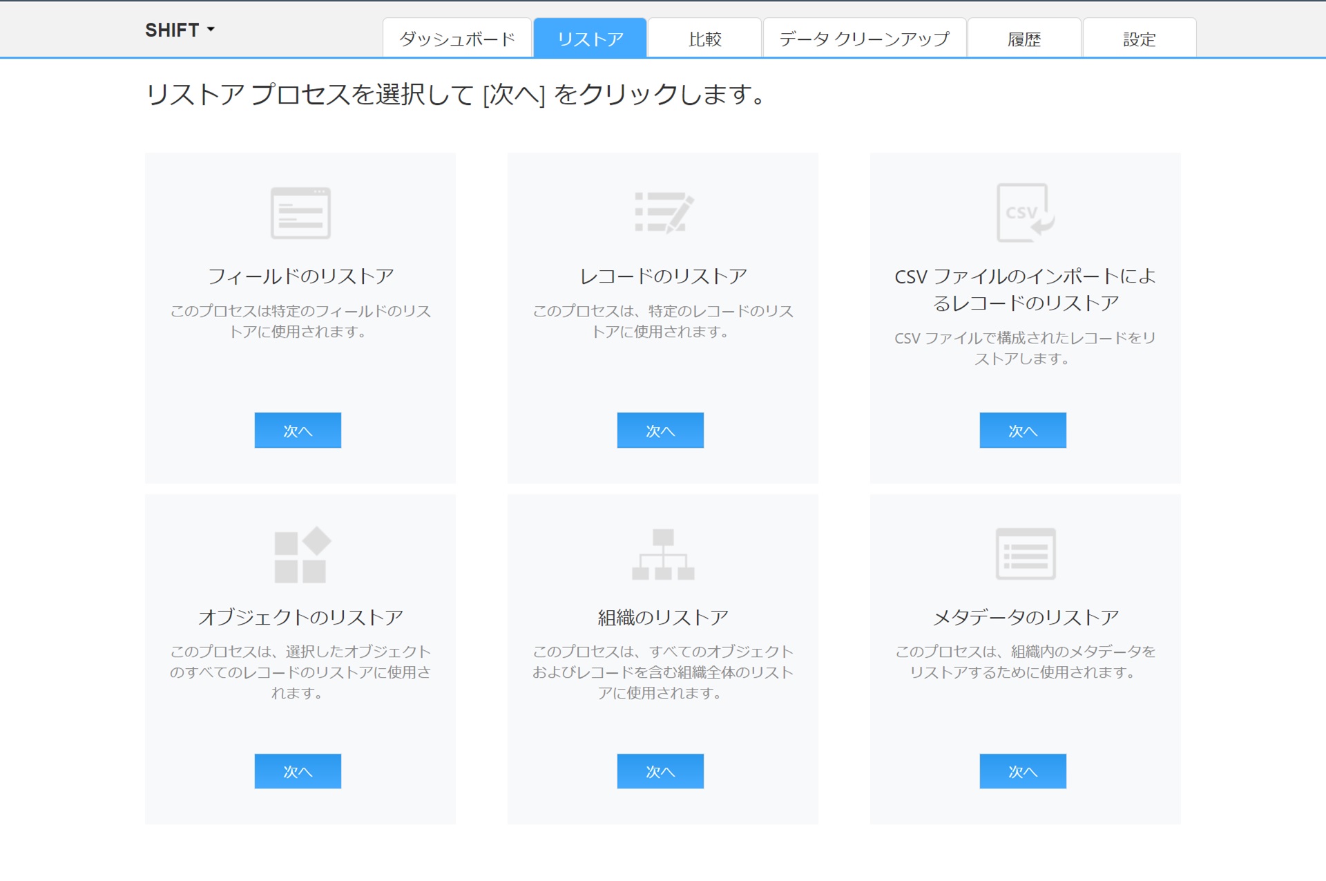Click description mentioning 組織内のメタデータ
This screenshot has height=881, width=1326.
(1026, 662)
